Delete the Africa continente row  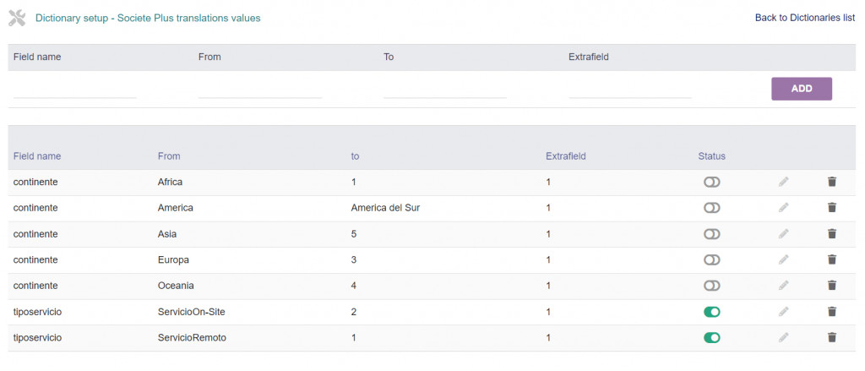(x=831, y=182)
